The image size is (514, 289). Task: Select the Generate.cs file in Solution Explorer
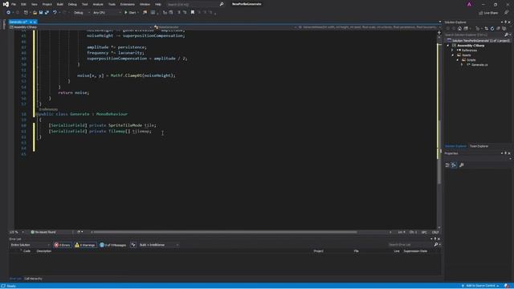[x=479, y=65]
